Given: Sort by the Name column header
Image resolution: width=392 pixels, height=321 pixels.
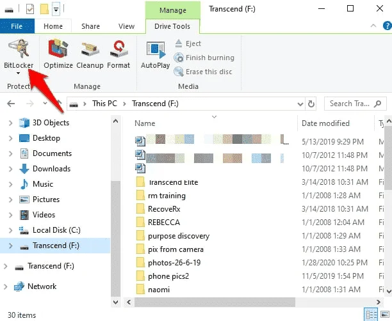Looking at the screenshot, I should (145, 123).
